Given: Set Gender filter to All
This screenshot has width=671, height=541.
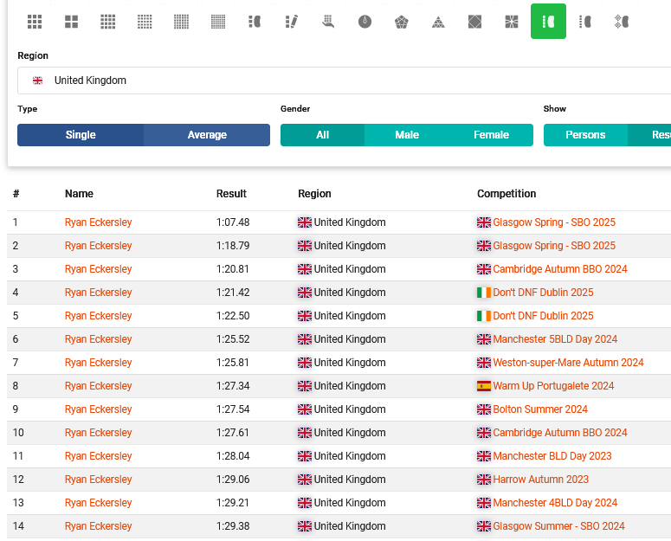Looking at the screenshot, I should (322, 135).
